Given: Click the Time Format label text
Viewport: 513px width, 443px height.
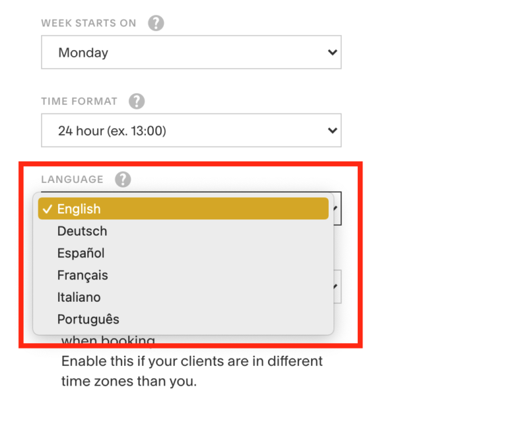Looking at the screenshot, I should tap(79, 101).
